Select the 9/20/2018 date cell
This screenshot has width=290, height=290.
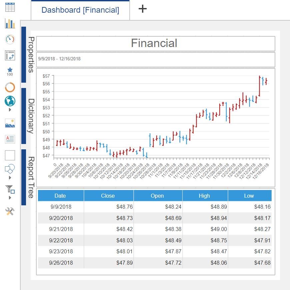point(61,218)
